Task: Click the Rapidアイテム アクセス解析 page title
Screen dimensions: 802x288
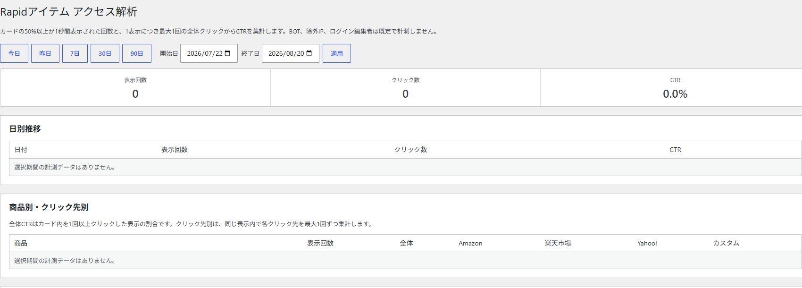Action: [x=69, y=12]
